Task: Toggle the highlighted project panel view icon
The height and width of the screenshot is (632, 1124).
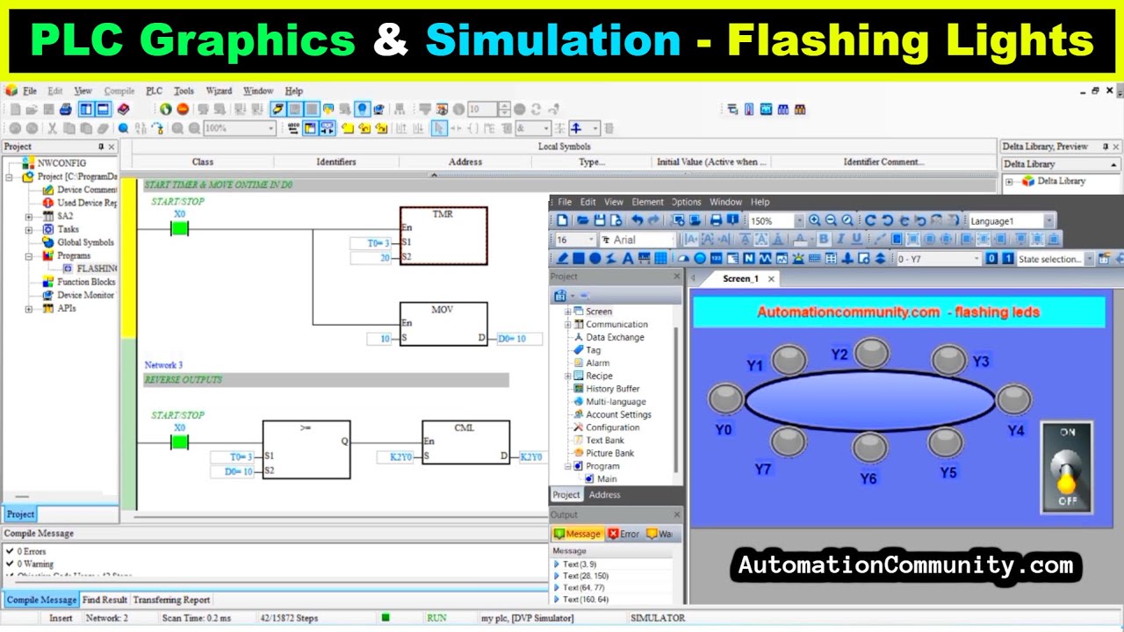Action: 86,110
